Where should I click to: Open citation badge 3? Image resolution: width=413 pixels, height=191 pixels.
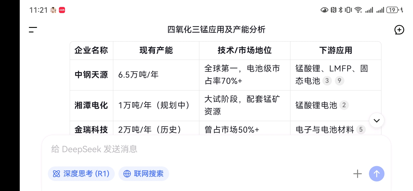click(x=327, y=81)
